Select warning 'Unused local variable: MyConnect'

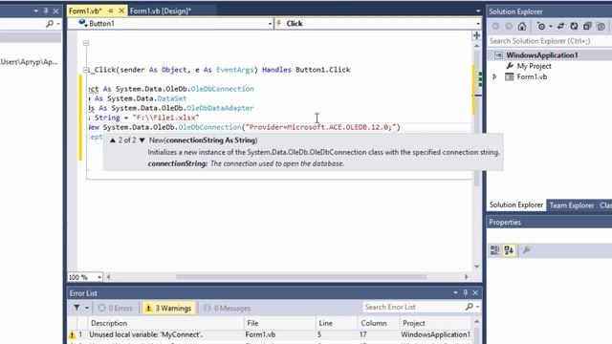point(270,334)
